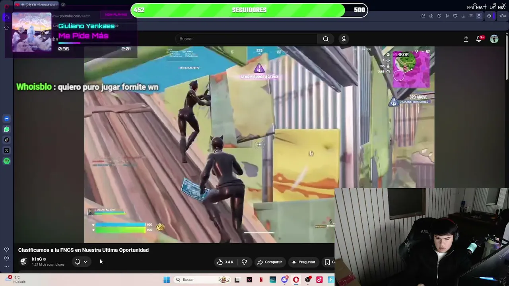
Task: Open X (Twitter) in the Opera sidebar
Action: tap(6, 151)
